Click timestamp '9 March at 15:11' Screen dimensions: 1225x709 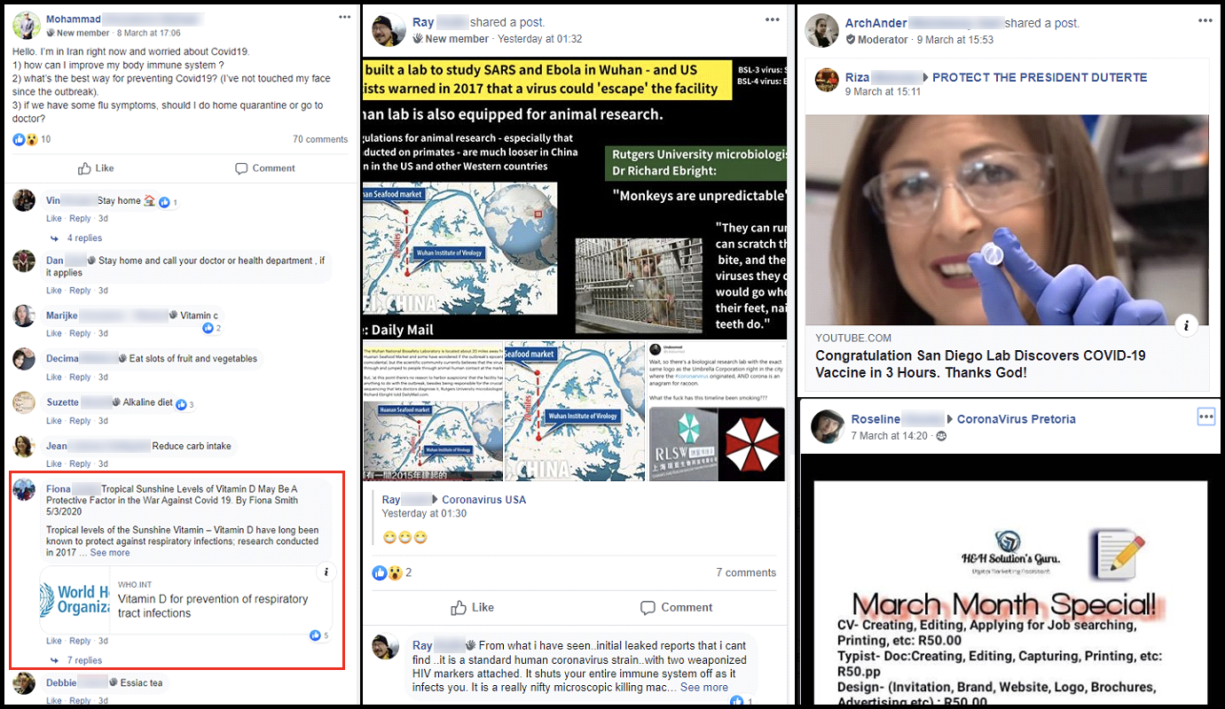click(883, 92)
